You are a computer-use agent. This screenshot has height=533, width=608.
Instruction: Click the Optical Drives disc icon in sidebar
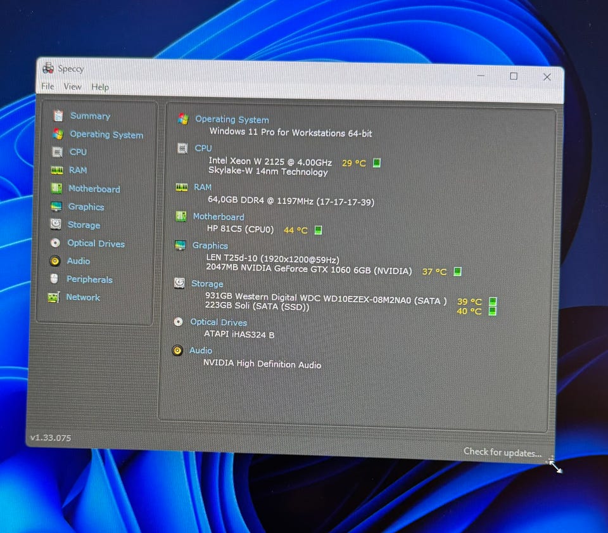point(56,243)
